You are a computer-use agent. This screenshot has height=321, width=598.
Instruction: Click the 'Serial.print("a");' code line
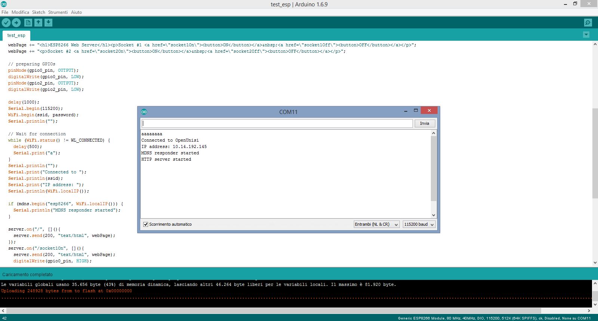click(37, 153)
